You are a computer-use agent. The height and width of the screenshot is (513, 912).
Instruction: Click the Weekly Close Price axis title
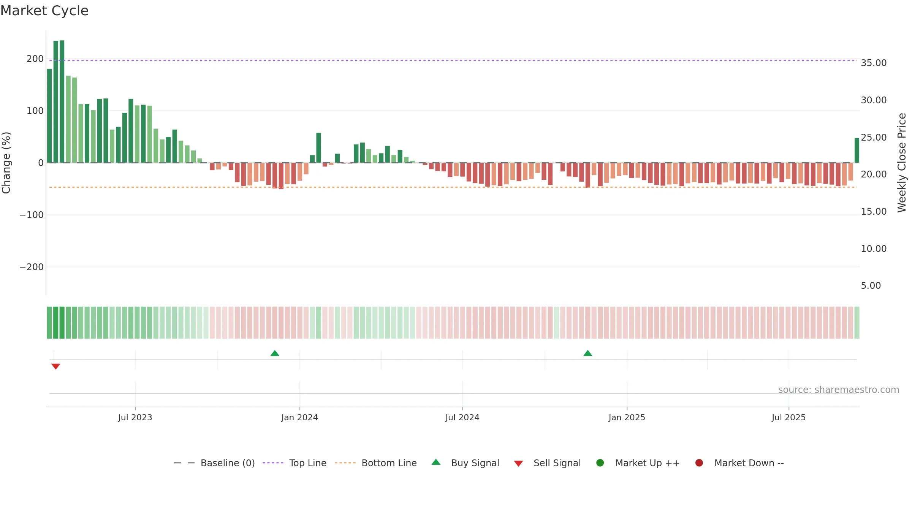point(902,163)
